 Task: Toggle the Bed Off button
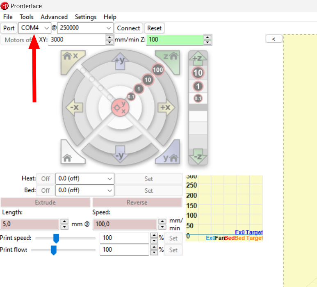(x=45, y=190)
